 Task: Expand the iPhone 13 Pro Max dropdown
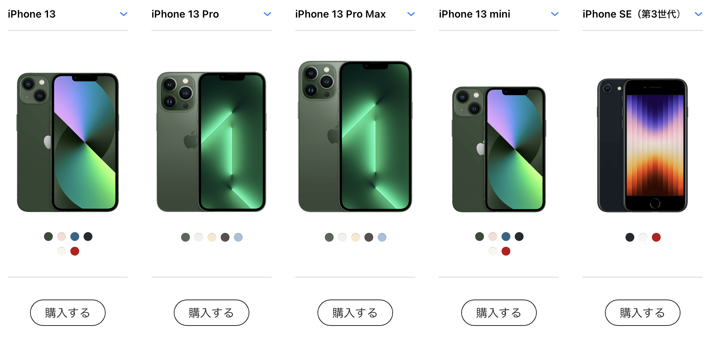click(x=355, y=14)
